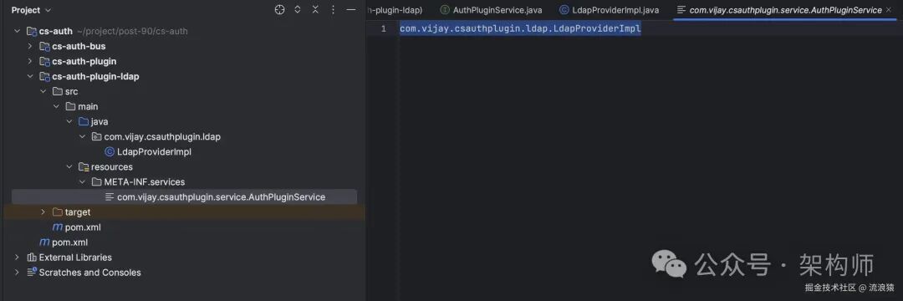Screen dimensions: 903x301
Task: Select Scratches and Consoles node
Action: pyautogui.click(x=89, y=273)
